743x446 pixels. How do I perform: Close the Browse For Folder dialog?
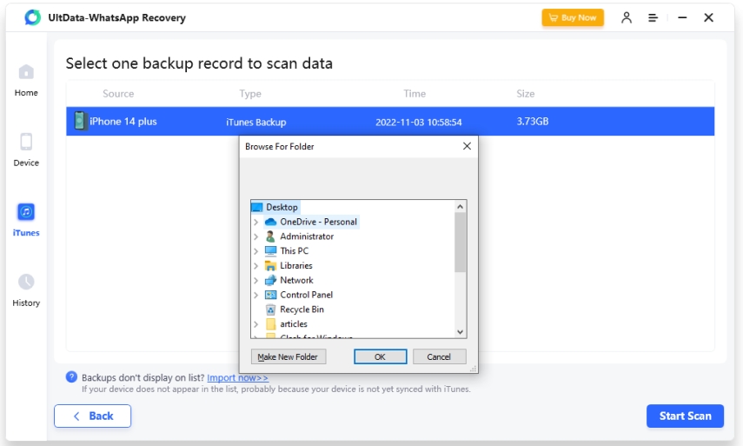pos(467,146)
